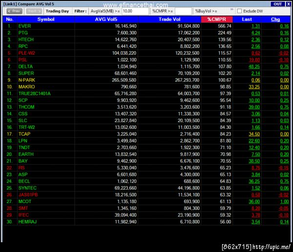Select the SMT symbol
Viewport: 293px width, 252px height.
(x=23, y=208)
